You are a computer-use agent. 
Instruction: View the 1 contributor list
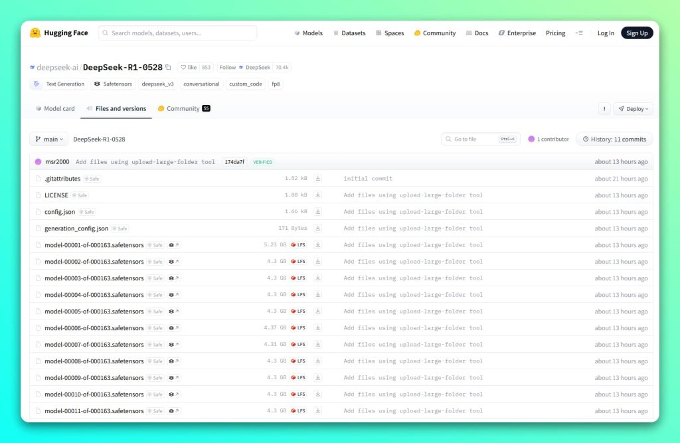(548, 139)
